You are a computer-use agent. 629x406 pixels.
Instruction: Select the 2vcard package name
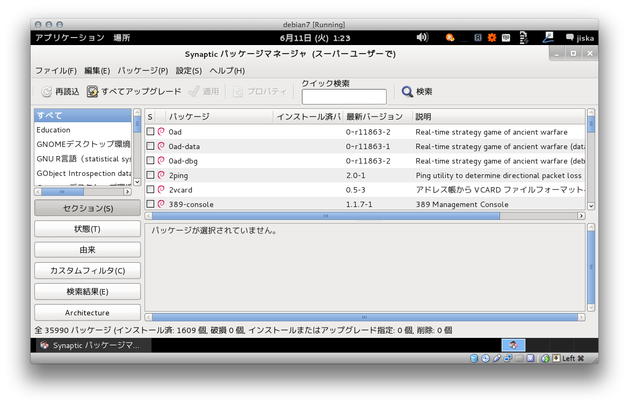click(x=180, y=190)
